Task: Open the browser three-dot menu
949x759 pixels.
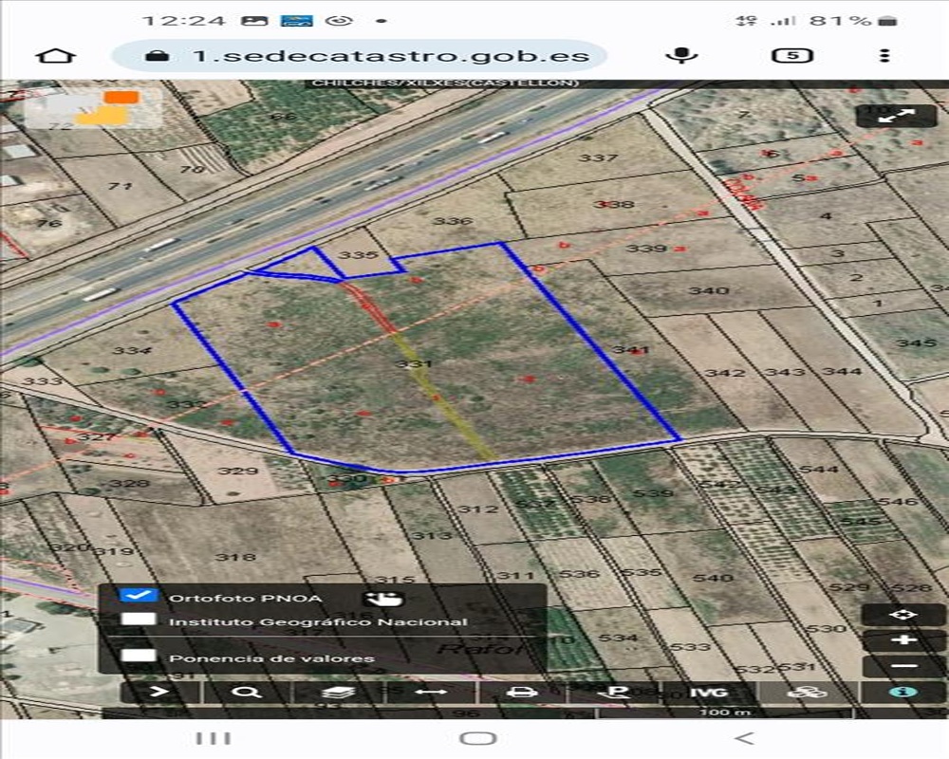Action: [884, 55]
